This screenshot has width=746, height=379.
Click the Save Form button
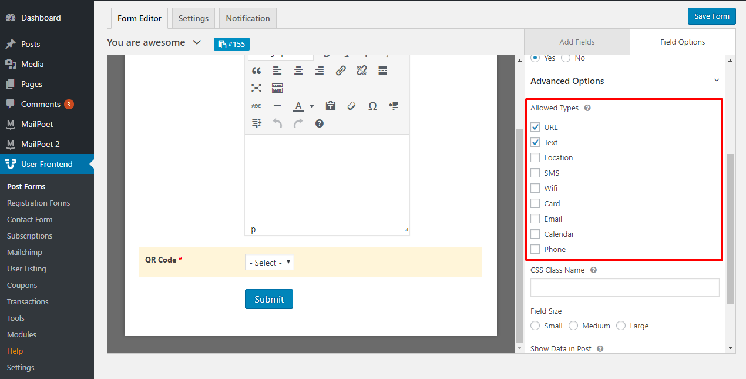711,16
